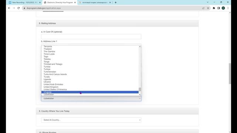237x133 pixels.
Task: Share this page from address bar
Action: pos(203,8)
